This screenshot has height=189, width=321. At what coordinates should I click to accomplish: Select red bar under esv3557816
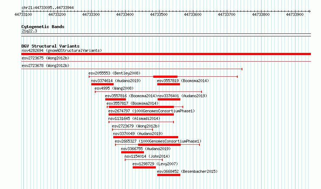[x=115, y=99]
